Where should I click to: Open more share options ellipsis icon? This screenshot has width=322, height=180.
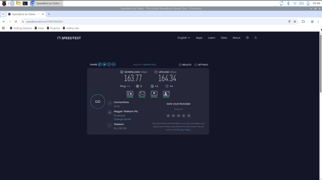[x=114, y=65]
